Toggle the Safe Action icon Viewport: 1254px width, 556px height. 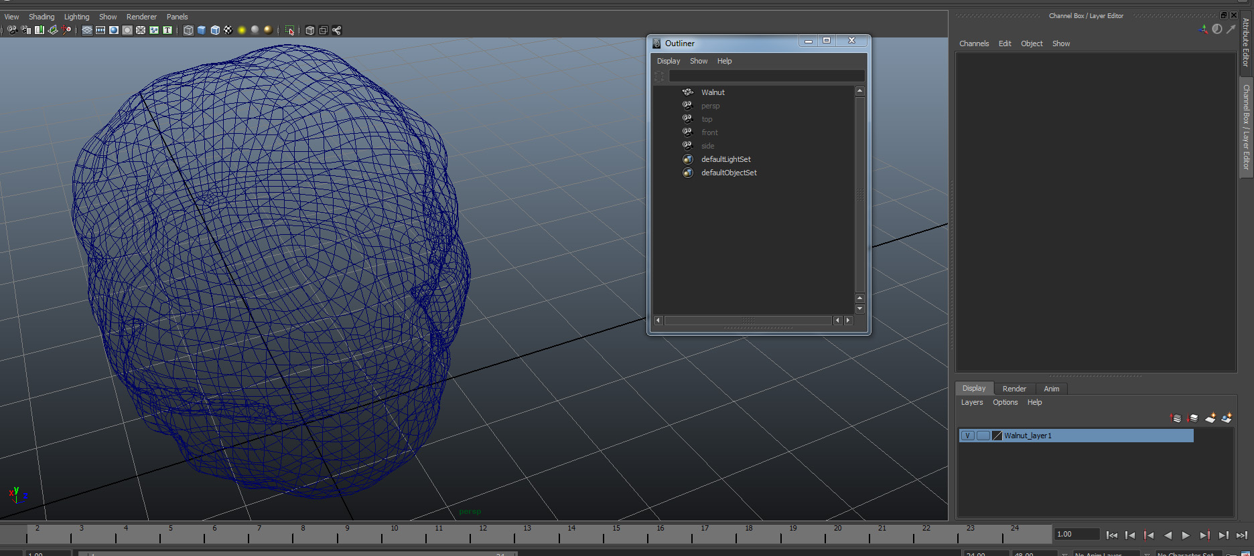[154, 30]
